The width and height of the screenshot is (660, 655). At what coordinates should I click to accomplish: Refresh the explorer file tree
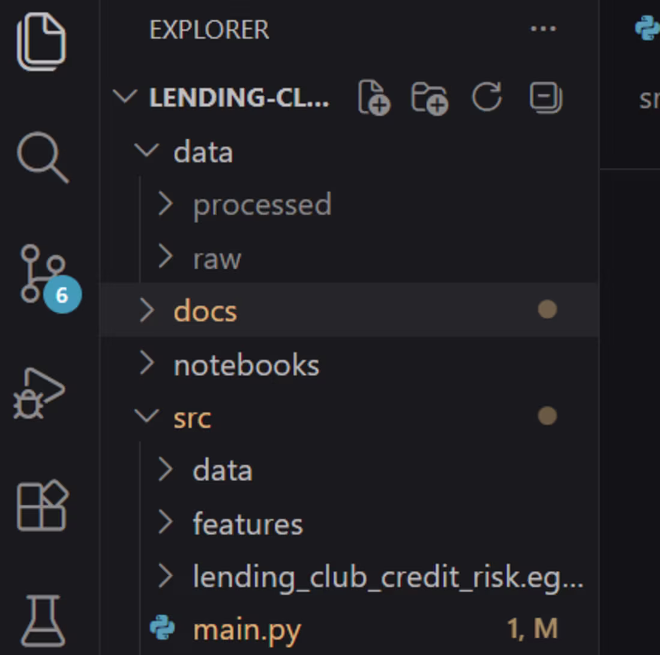487,97
